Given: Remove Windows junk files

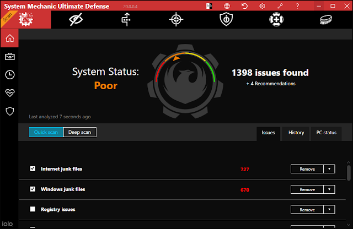Looking at the screenshot, I should 307,189.
